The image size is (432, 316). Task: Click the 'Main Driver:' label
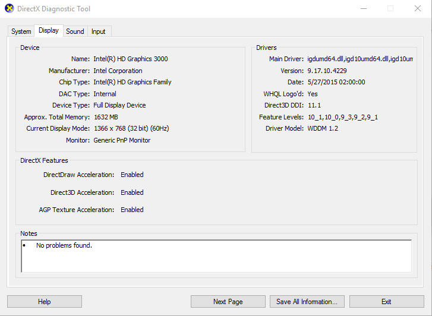point(286,59)
